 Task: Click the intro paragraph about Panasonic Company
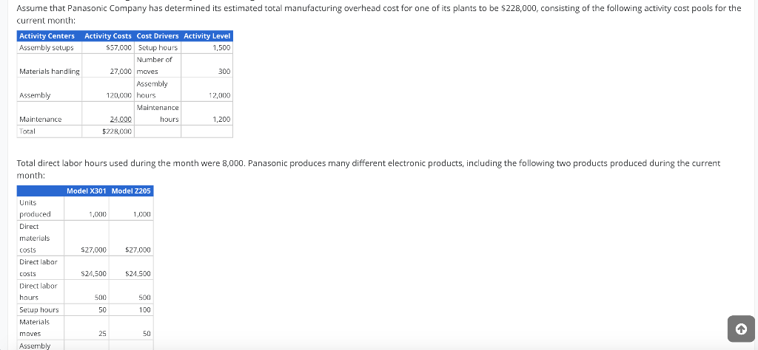point(378,14)
